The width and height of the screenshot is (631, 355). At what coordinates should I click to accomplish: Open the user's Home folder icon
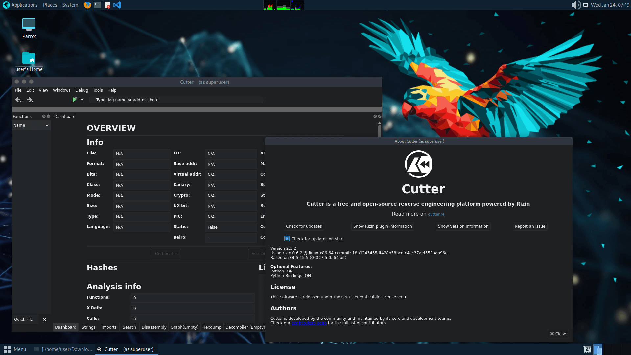29,62
